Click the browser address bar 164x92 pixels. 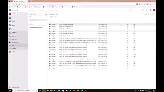[x=79, y=4]
